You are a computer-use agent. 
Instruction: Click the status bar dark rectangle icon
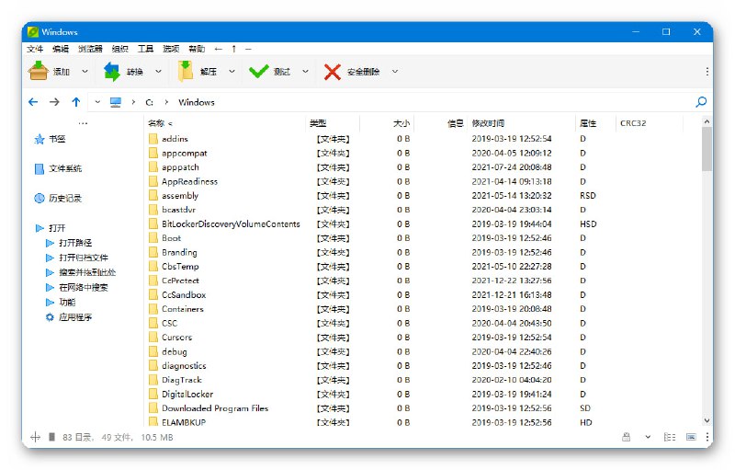tap(52, 437)
